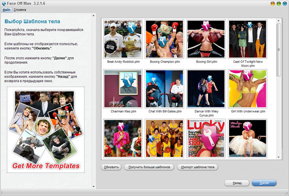Click the Обновить button
The height and width of the screenshot is (196, 289).
[111, 167]
